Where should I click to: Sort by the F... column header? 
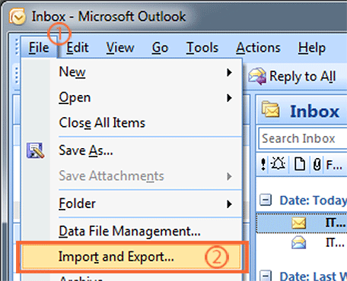[x=334, y=165]
